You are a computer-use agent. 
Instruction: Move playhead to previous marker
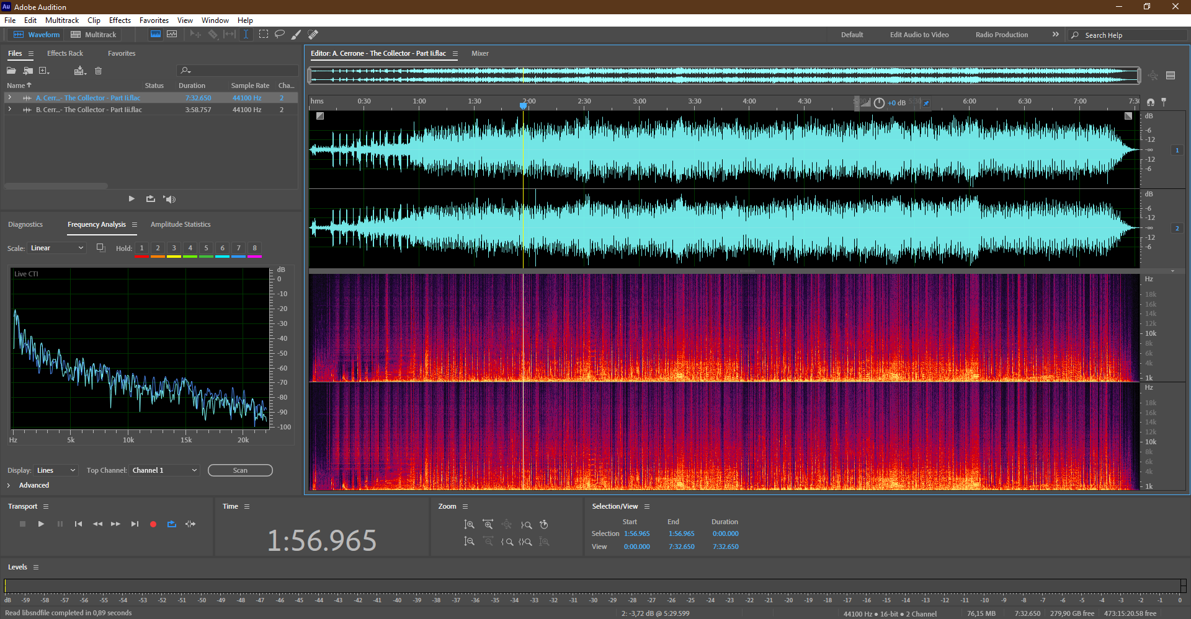(78, 524)
